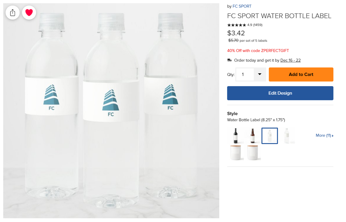Choose the selected water bottle style thumbnail
This screenshot has width=346, height=222.
click(x=270, y=136)
